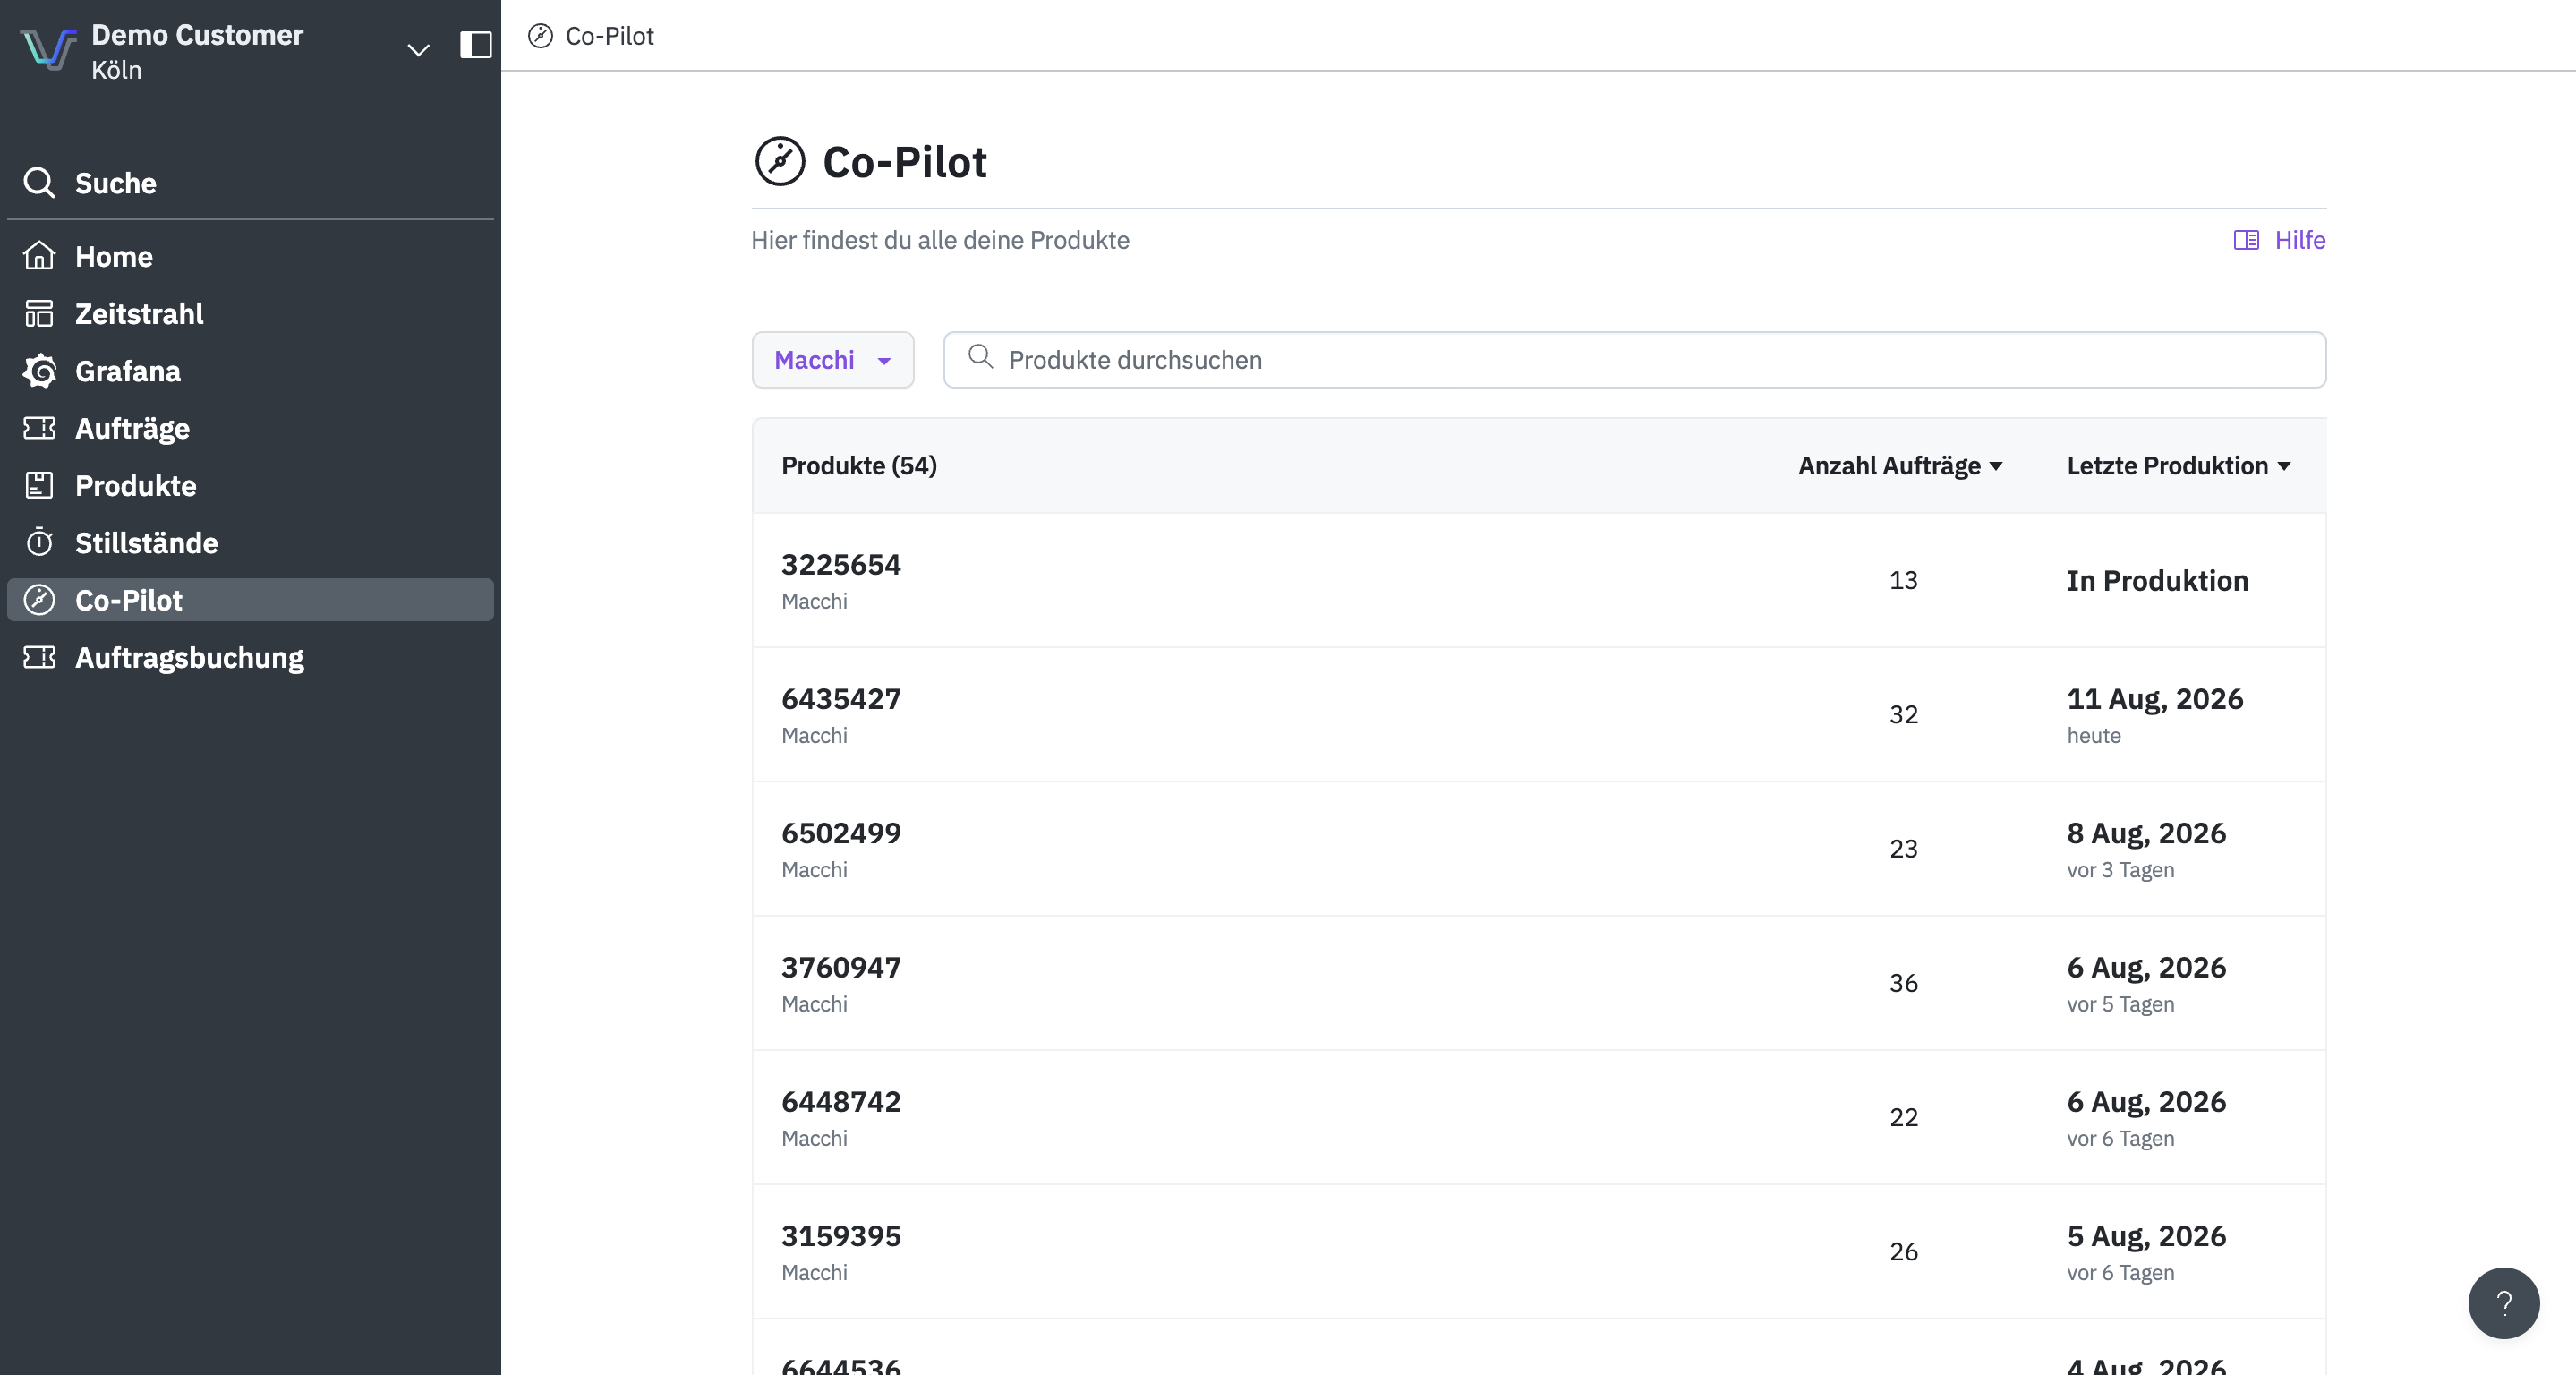Click the Produkte durchsuchen search field
2576x1375 pixels.
pos(1634,360)
